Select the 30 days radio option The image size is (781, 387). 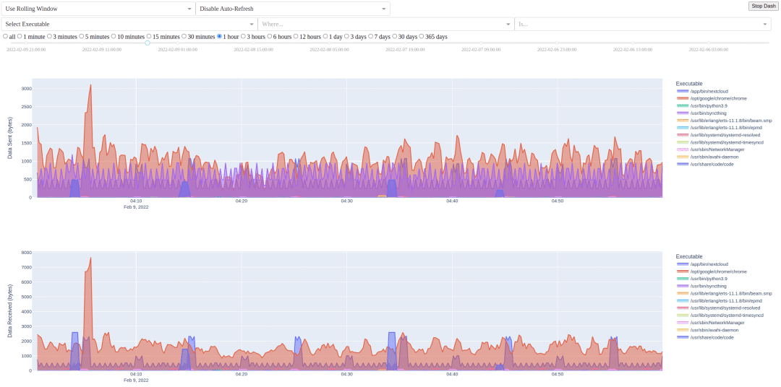point(395,36)
